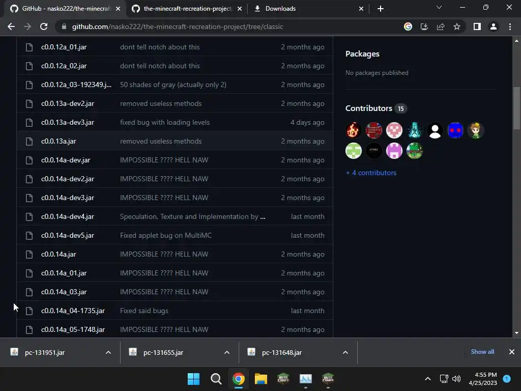
Task: Close the Downloads tab
Action: click(x=361, y=9)
